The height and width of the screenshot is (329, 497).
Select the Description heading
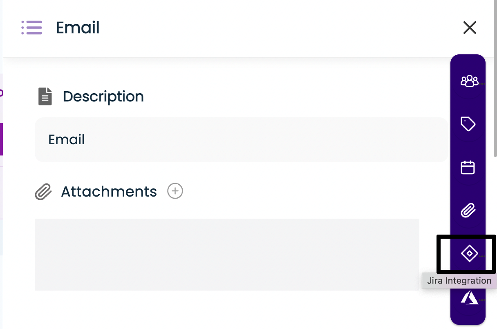tap(103, 97)
